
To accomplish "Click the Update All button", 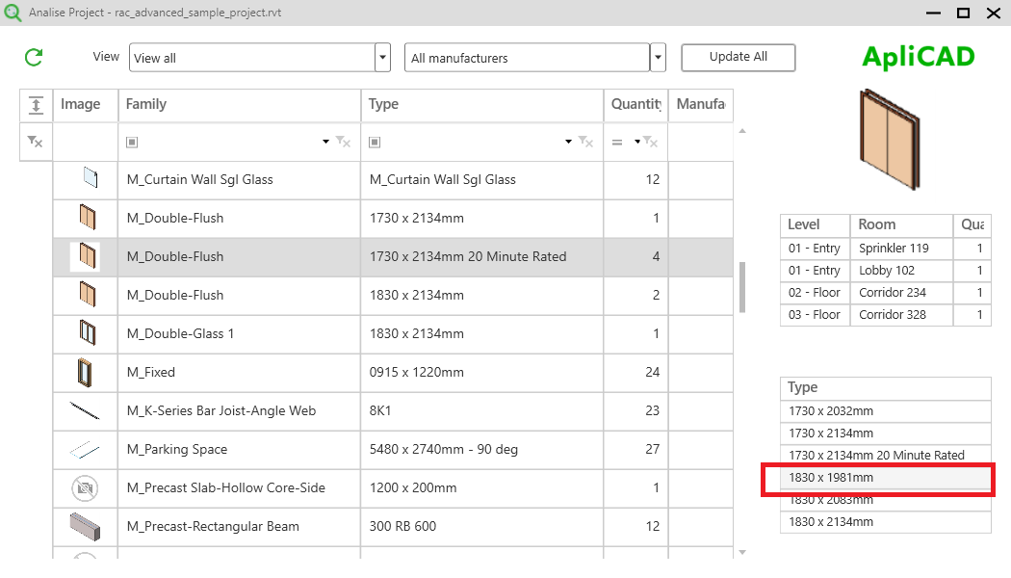I will pyautogui.click(x=738, y=57).
